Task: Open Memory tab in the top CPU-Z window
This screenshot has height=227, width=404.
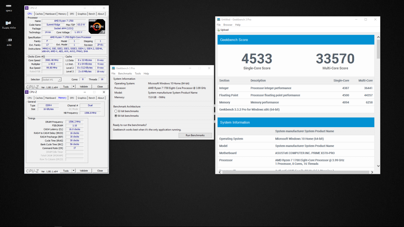Action: tap(62, 14)
